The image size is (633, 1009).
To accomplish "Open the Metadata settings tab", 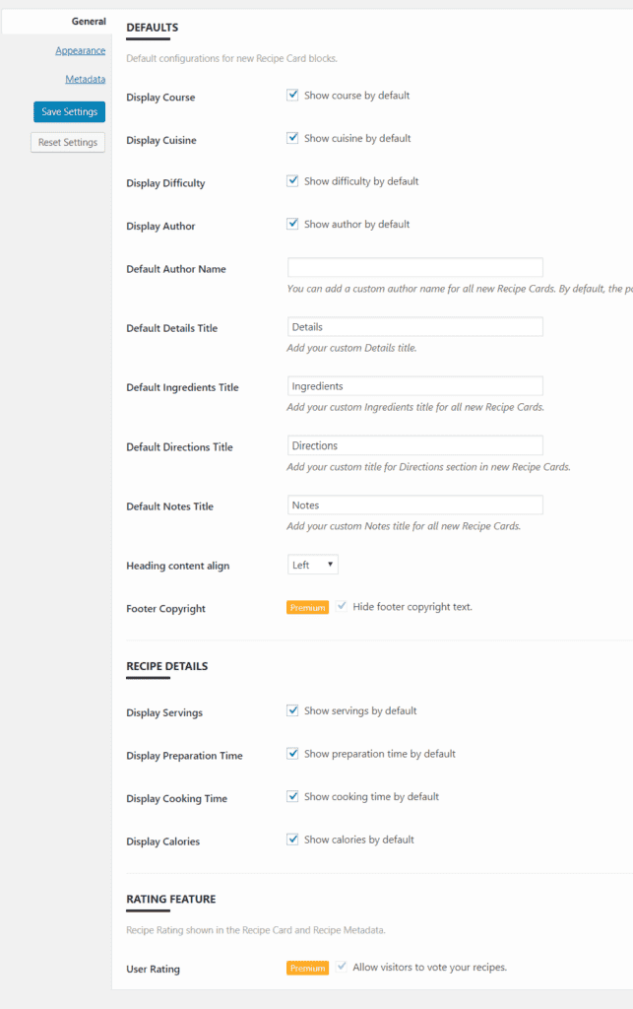I will pyautogui.click(x=85, y=79).
